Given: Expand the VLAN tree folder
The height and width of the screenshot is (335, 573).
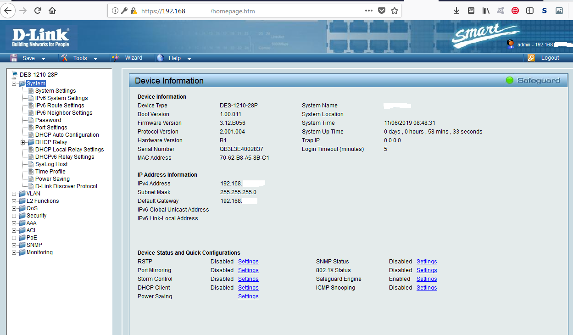Looking at the screenshot, I should click(x=14, y=194).
